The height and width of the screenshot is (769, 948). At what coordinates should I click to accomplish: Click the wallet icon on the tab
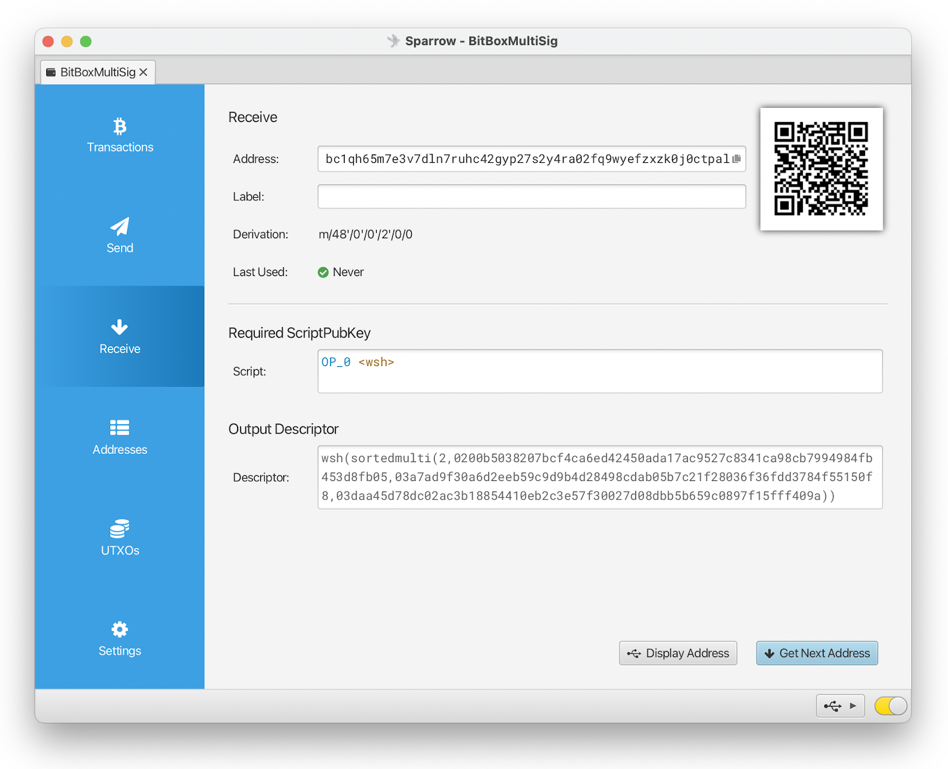click(x=51, y=72)
